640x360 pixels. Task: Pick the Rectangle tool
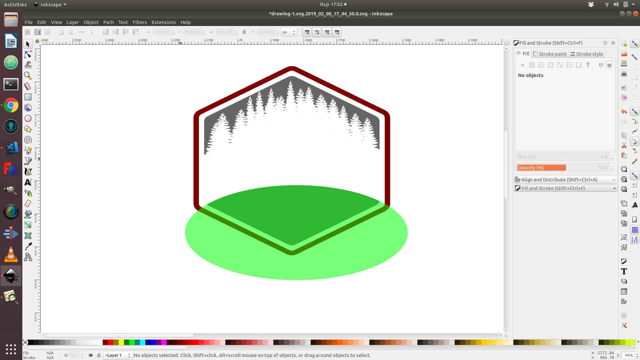coord(28,97)
